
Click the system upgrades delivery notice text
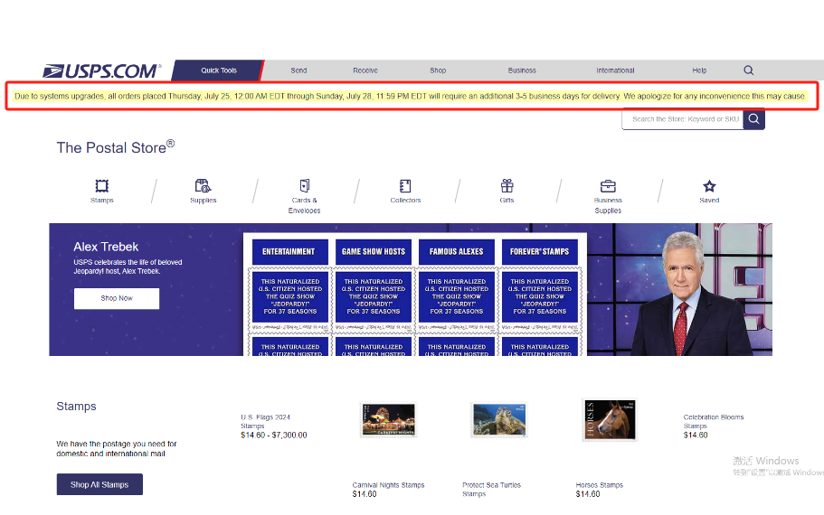[410, 96]
